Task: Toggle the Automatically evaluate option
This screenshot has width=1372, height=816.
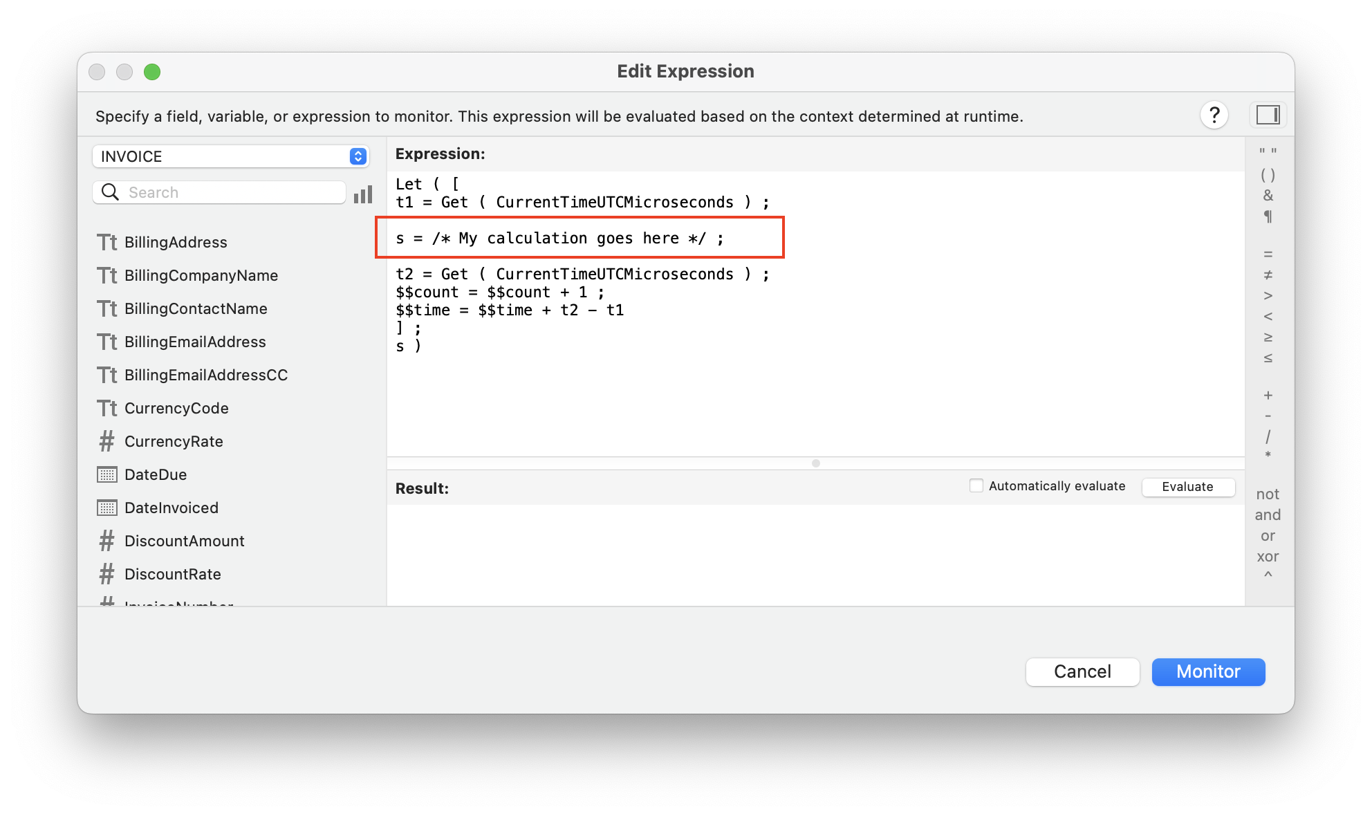Action: point(975,487)
